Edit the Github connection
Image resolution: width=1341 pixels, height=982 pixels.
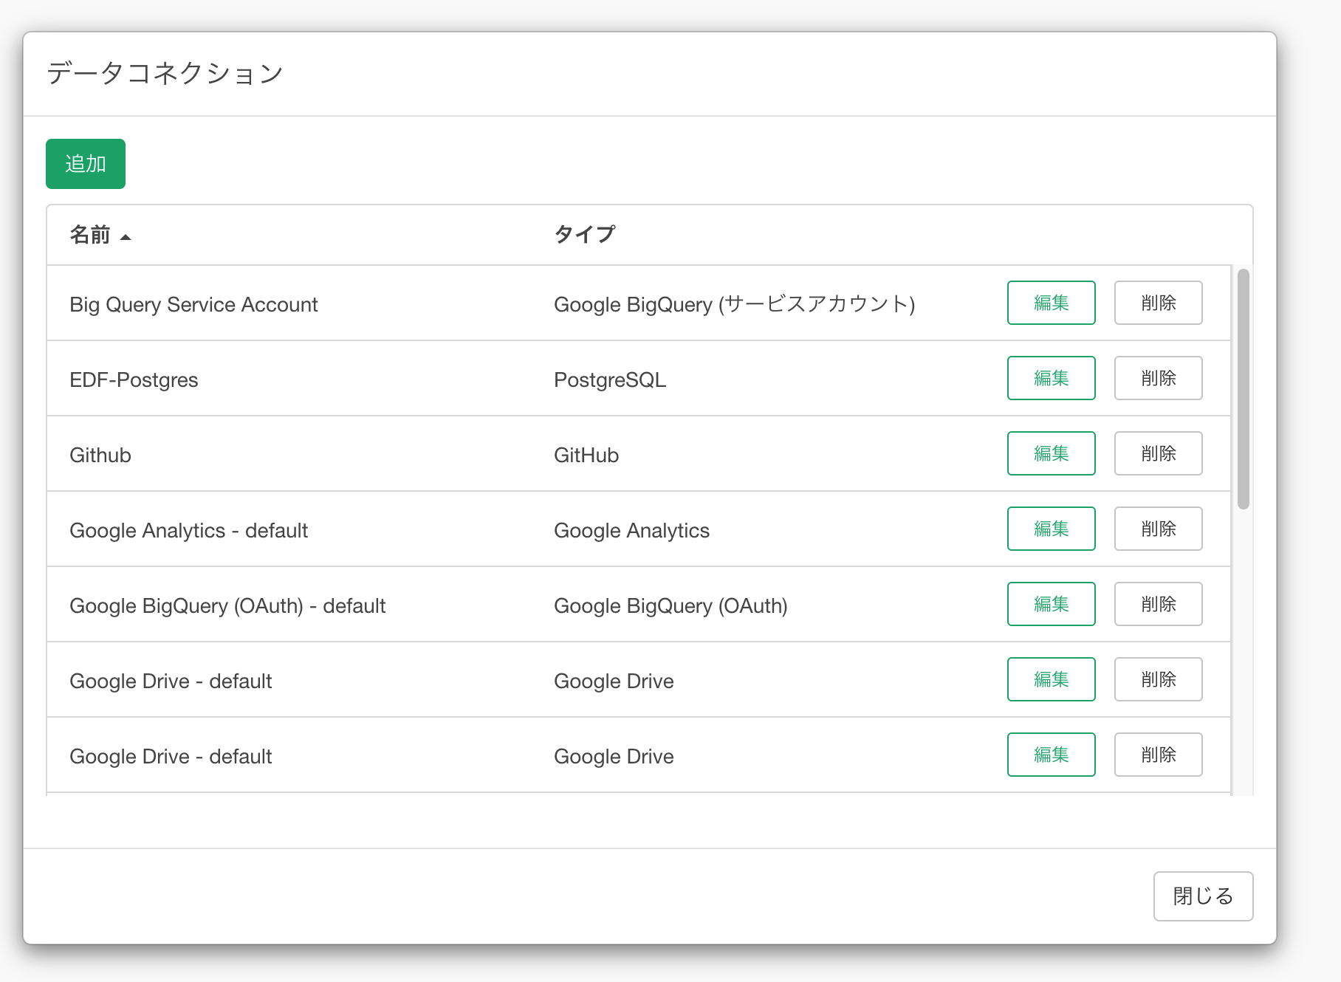tap(1051, 453)
